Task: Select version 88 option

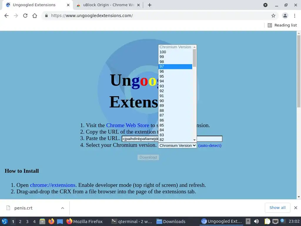Action: click(175, 111)
